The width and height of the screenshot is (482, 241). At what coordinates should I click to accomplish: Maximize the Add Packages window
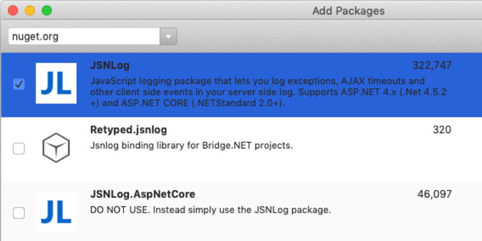(47, 10)
